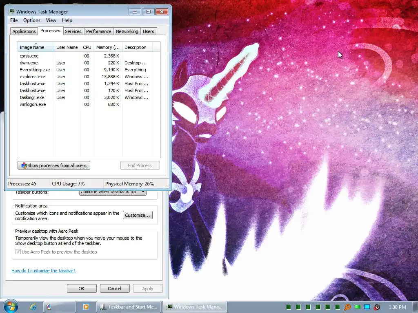The width and height of the screenshot is (418, 313).
Task: Select the taskmgr.exe process row
Action: pyautogui.click(x=89, y=97)
